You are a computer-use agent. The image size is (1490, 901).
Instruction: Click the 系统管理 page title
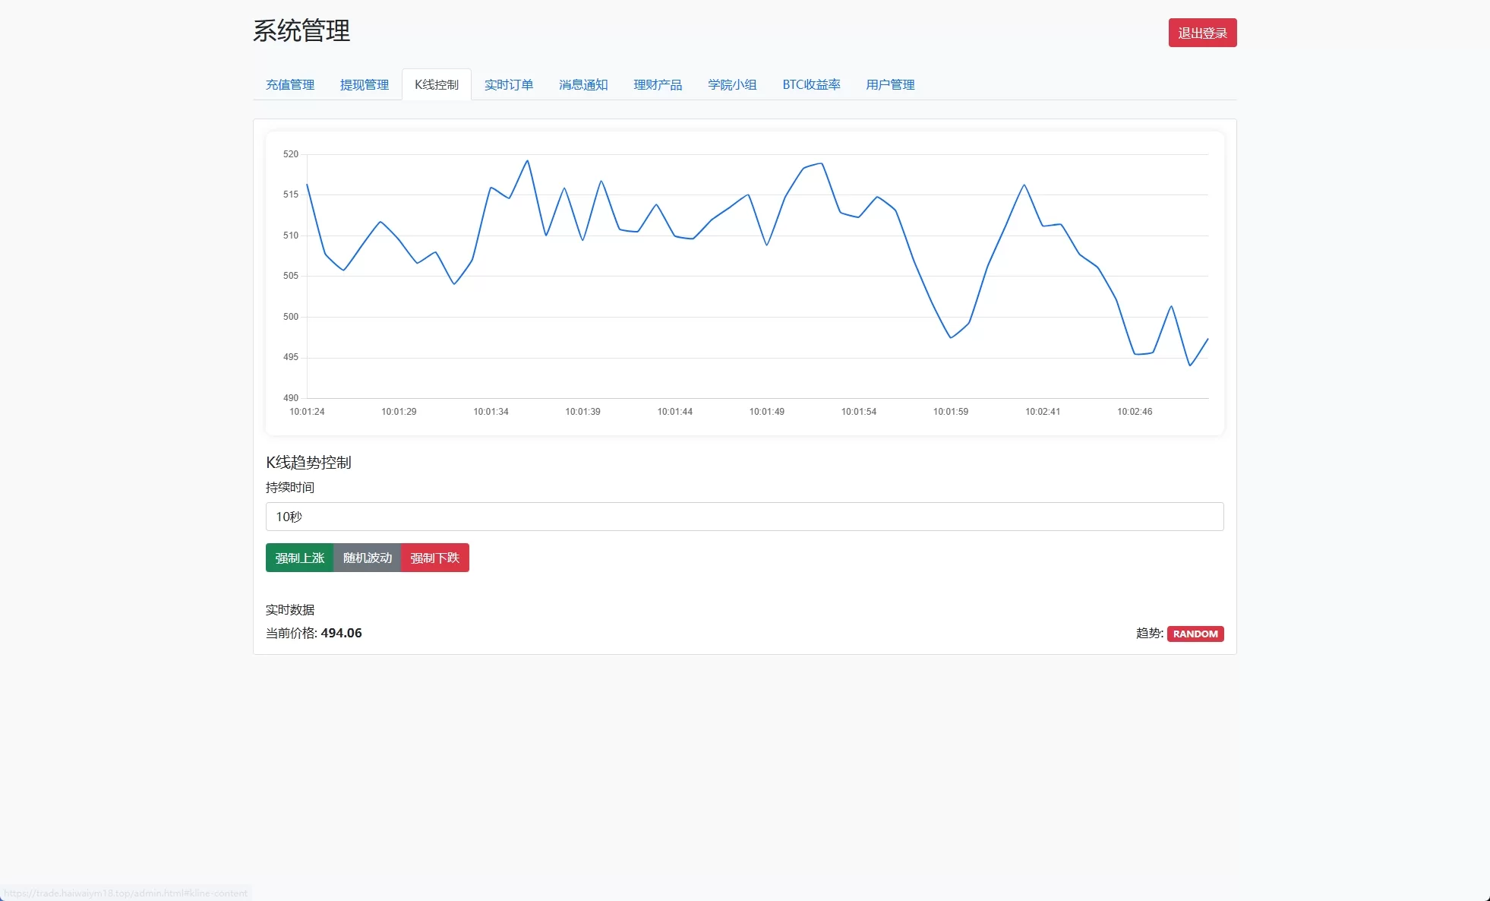301,32
